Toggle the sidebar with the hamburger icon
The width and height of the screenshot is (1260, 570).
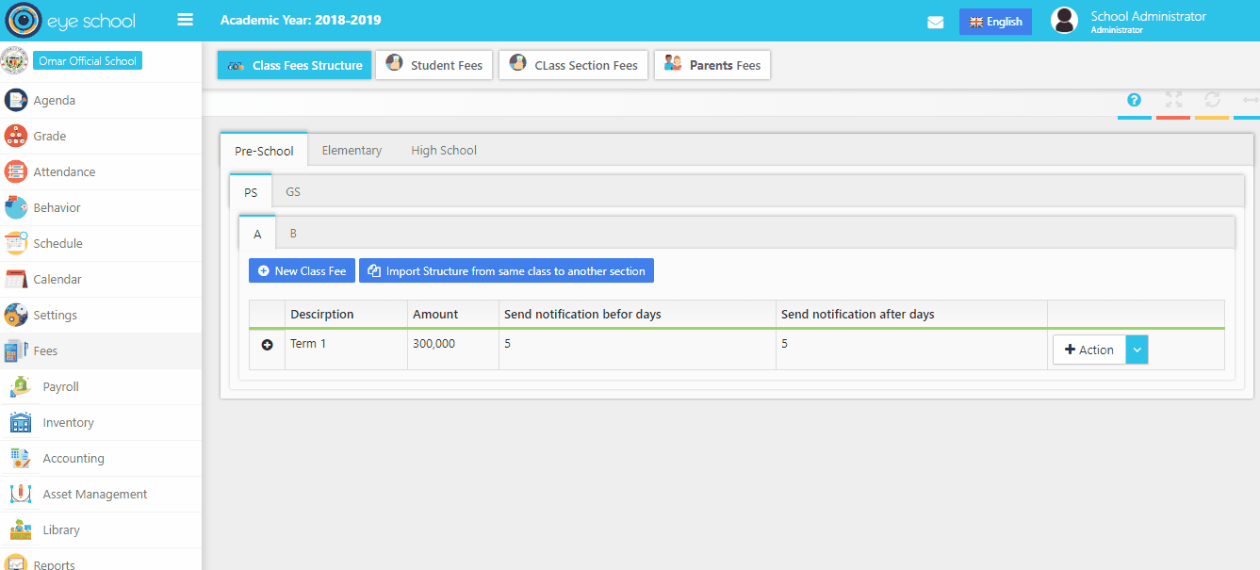[185, 20]
